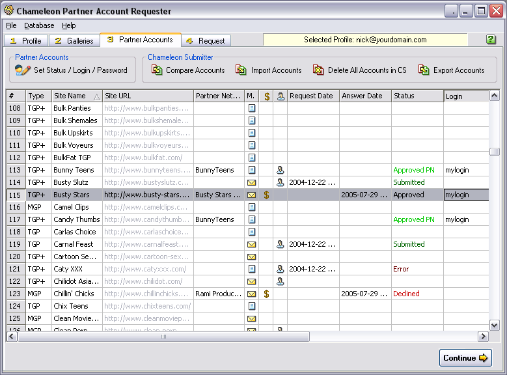Image resolution: width=507 pixels, height=375 pixels.
Task: Click the Compare Accounts icon
Action: (x=158, y=70)
